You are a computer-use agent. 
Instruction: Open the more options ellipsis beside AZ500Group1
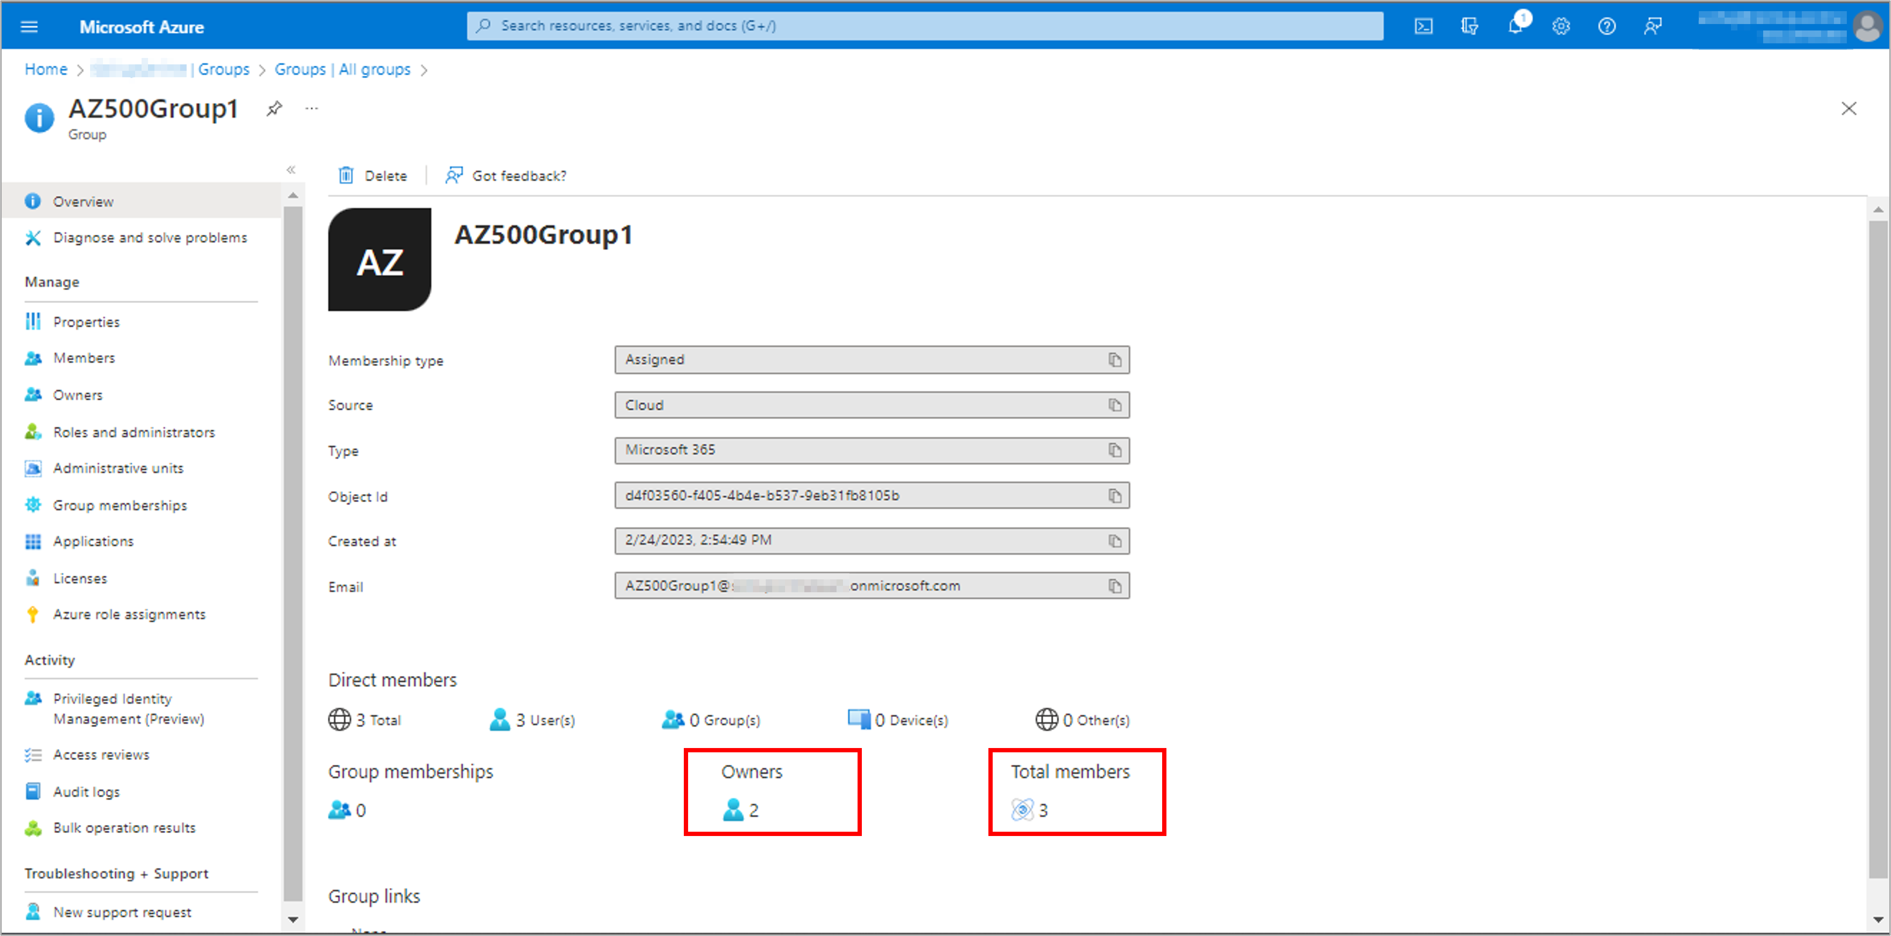312,109
